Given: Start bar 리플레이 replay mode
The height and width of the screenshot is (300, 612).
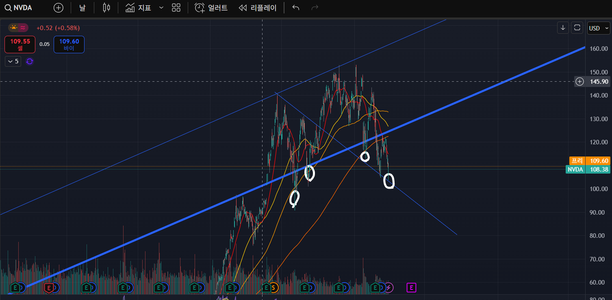Looking at the screenshot, I should [x=258, y=8].
